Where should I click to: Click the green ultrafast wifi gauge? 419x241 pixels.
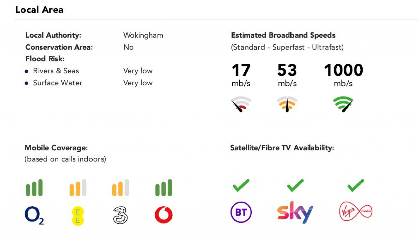point(343,104)
